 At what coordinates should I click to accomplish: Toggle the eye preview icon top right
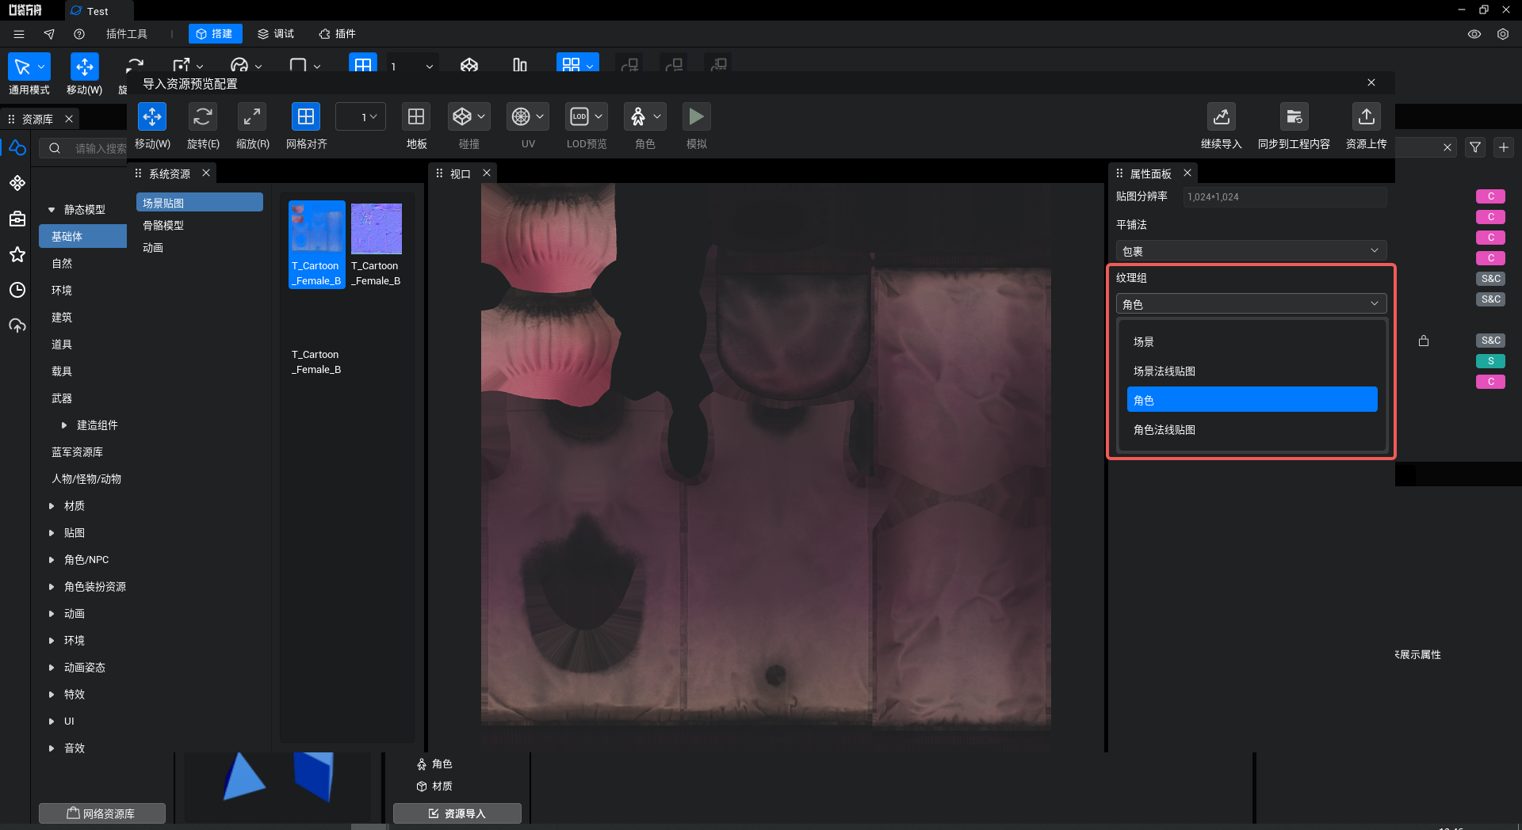[x=1474, y=34]
